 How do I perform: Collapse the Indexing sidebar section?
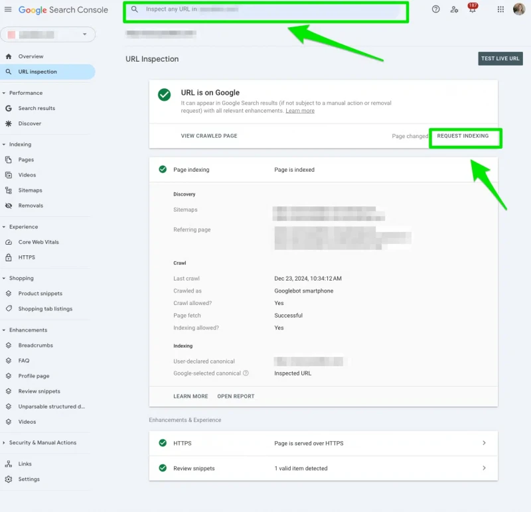click(x=4, y=144)
